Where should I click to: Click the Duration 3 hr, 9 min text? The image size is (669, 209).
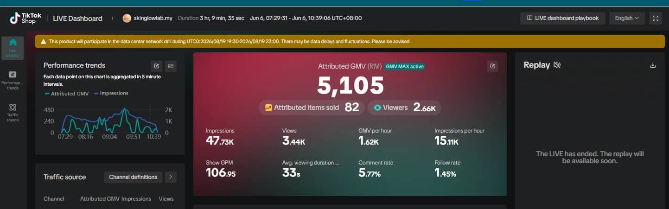(x=211, y=18)
